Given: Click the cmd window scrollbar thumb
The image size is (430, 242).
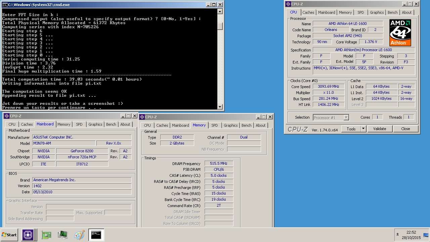Looking at the screenshot, I should [220, 26].
